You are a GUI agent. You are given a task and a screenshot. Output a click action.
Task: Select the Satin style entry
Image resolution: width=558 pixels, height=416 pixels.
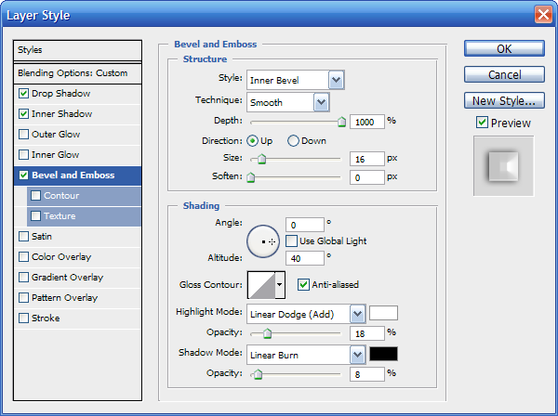coord(41,237)
